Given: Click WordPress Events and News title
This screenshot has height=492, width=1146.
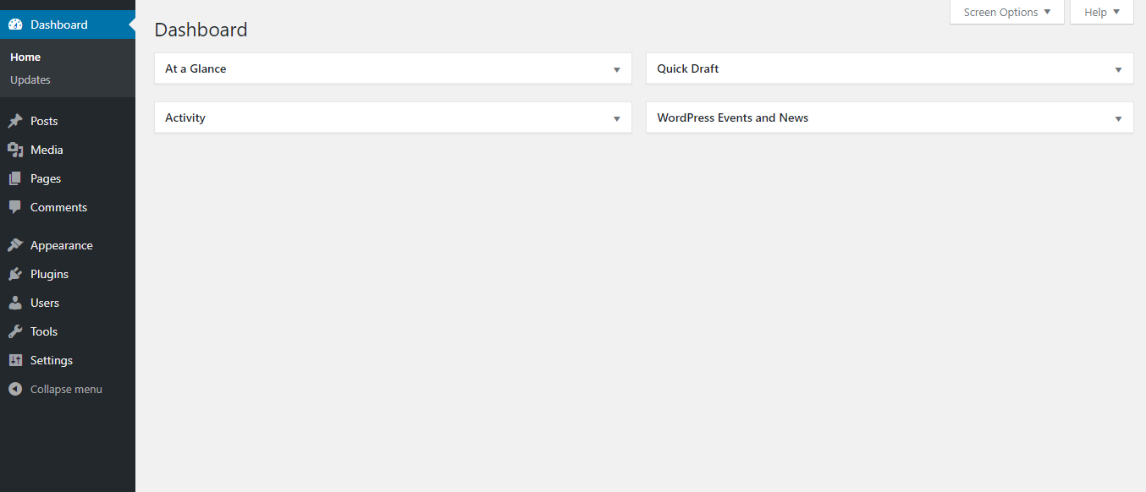Looking at the screenshot, I should pos(733,118).
